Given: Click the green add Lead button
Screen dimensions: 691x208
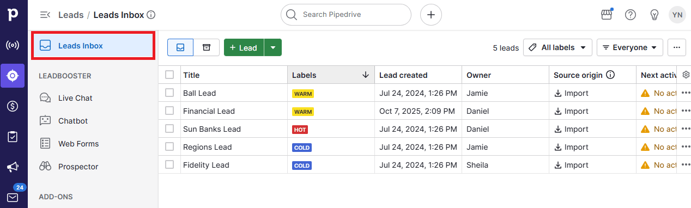Looking at the screenshot, I should (244, 47).
